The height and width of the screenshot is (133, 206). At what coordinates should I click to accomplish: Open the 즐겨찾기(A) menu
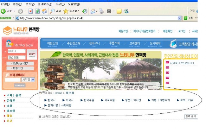[45, 4]
